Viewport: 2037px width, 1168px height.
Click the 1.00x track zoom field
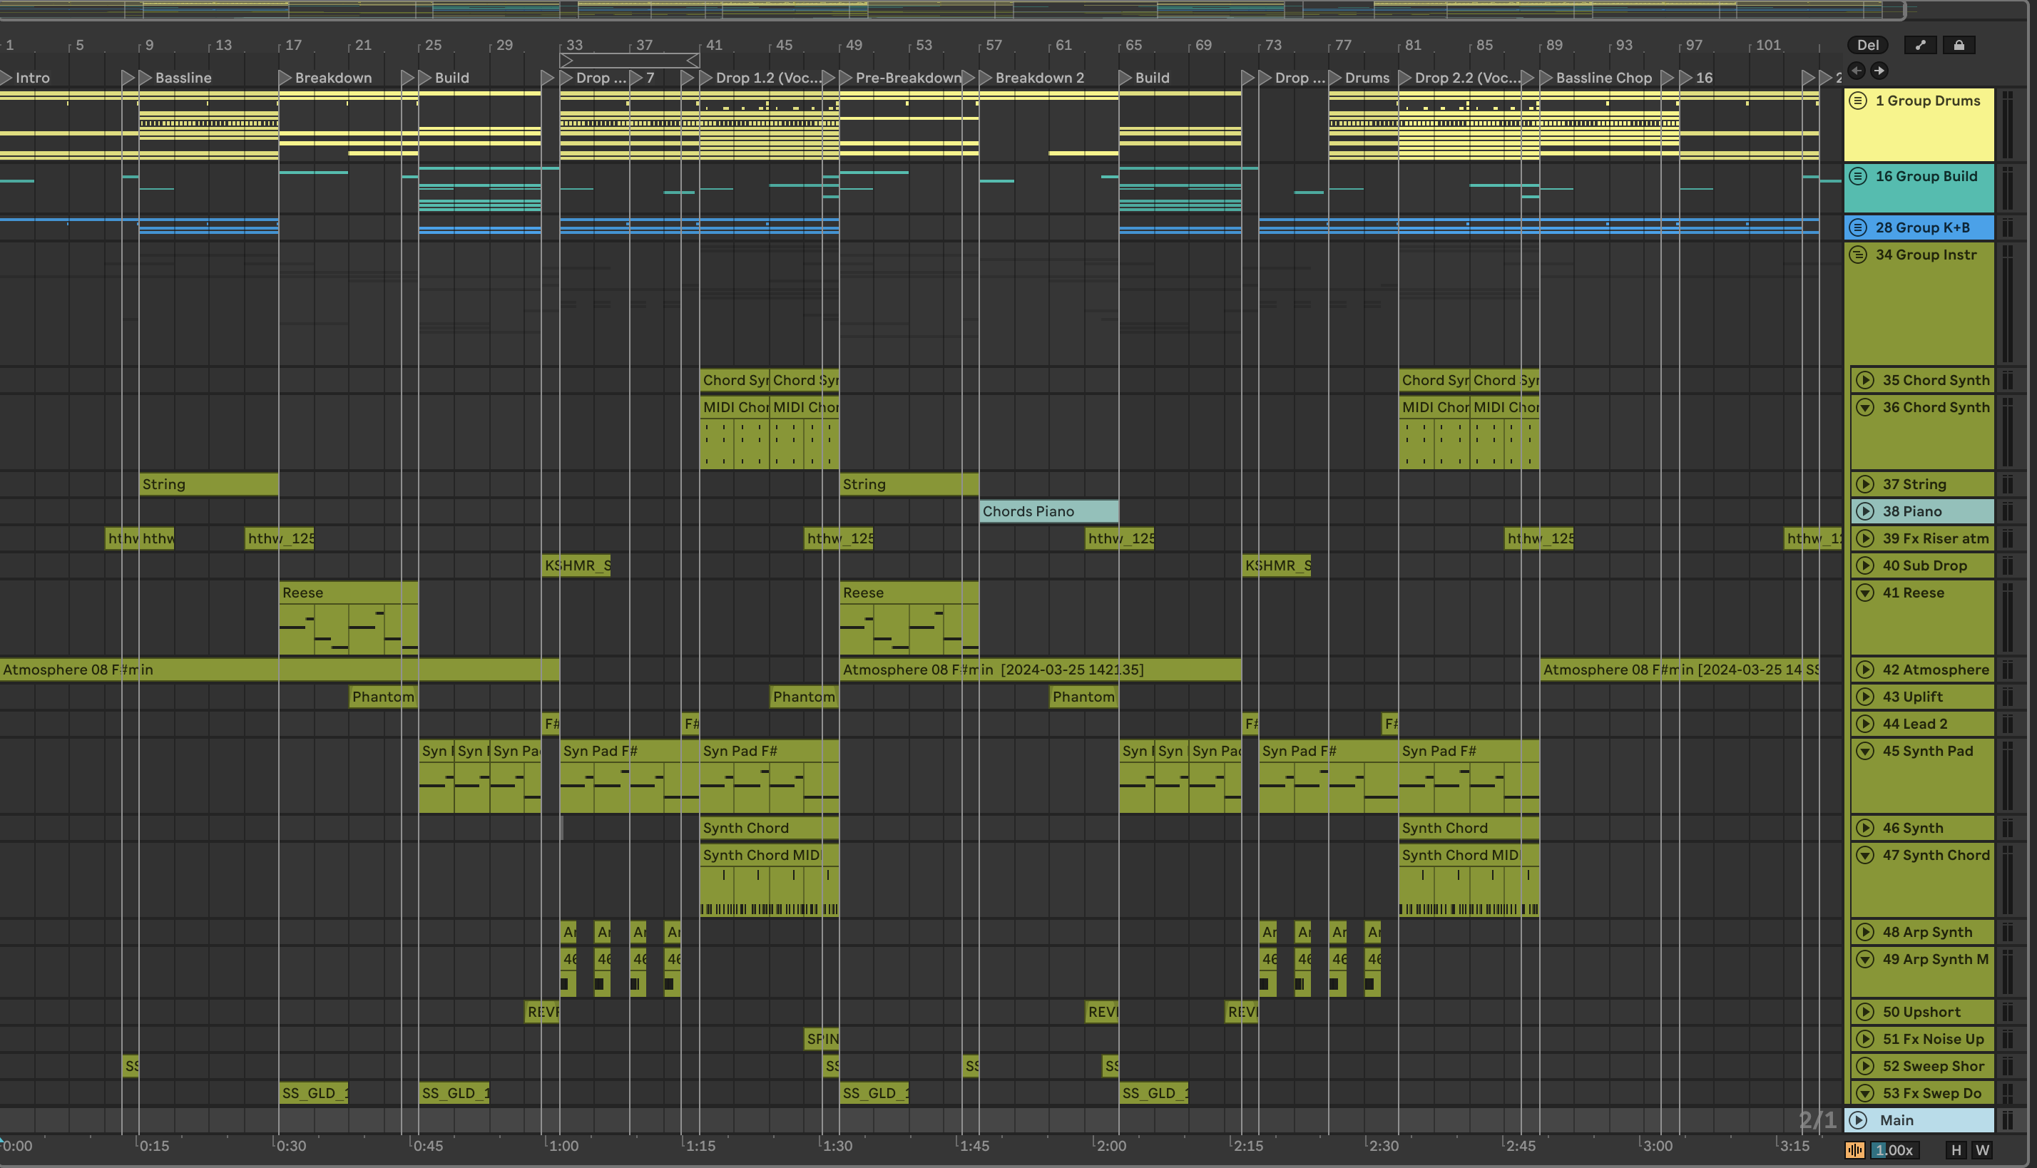[x=1894, y=1149]
